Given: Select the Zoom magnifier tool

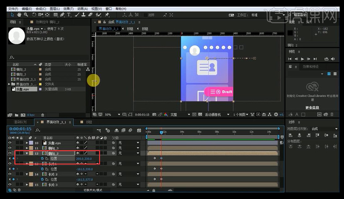Looking at the screenshot, I should [x=26, y=15].
